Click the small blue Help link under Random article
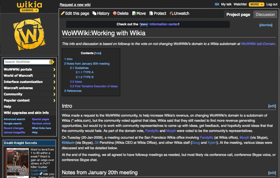 (x=35, y=132)
